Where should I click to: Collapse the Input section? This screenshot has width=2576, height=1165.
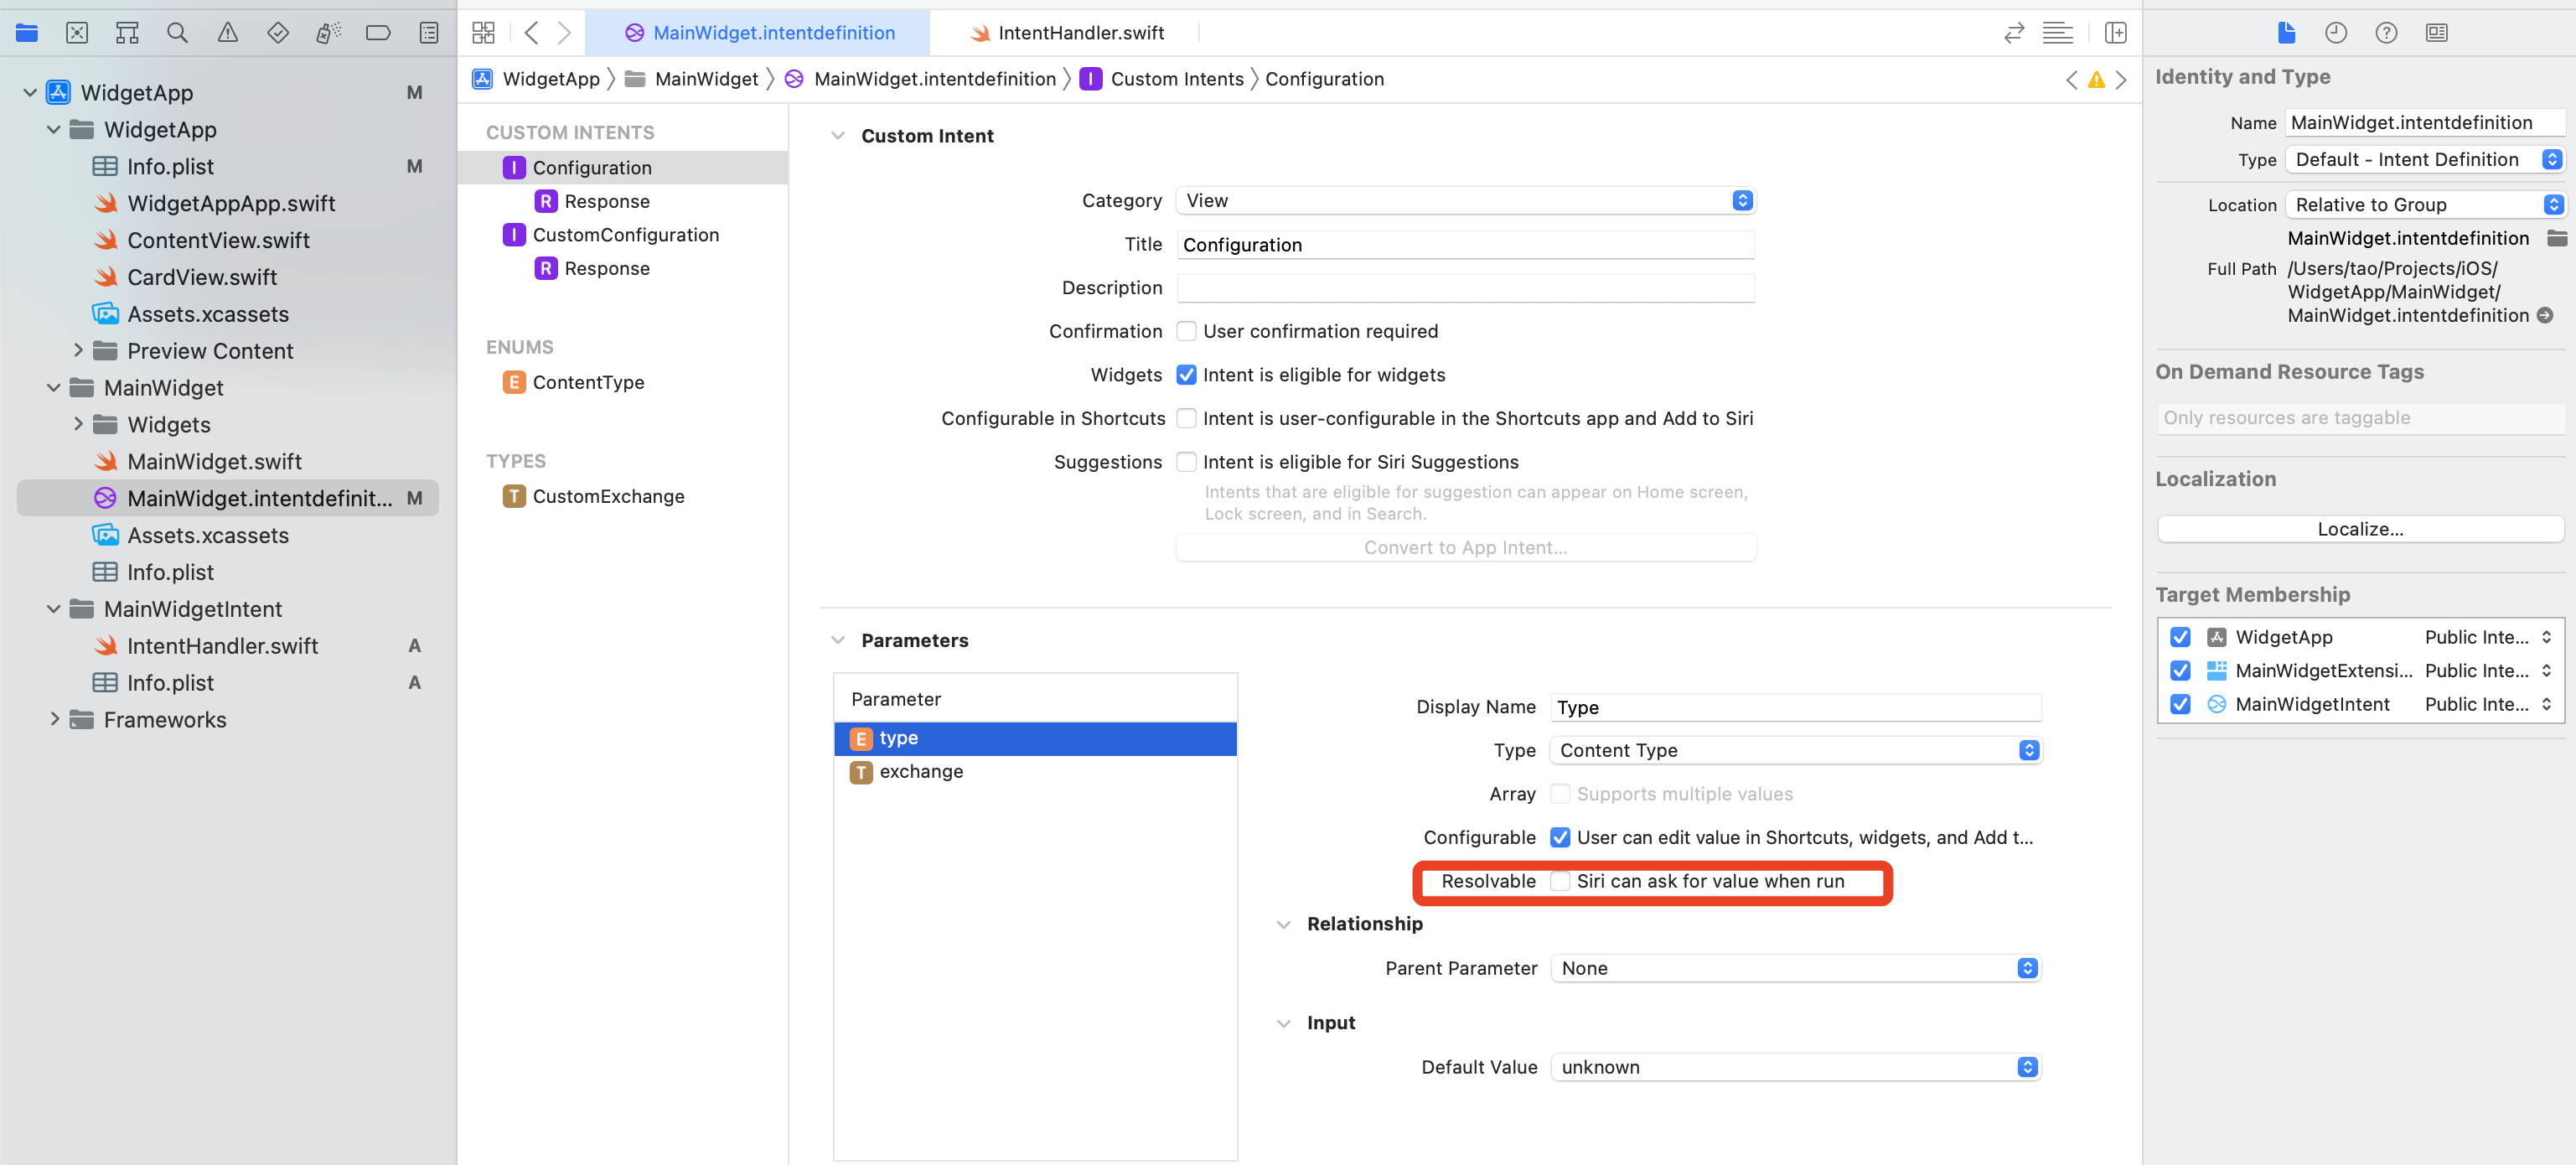tap(1283, 1023)
